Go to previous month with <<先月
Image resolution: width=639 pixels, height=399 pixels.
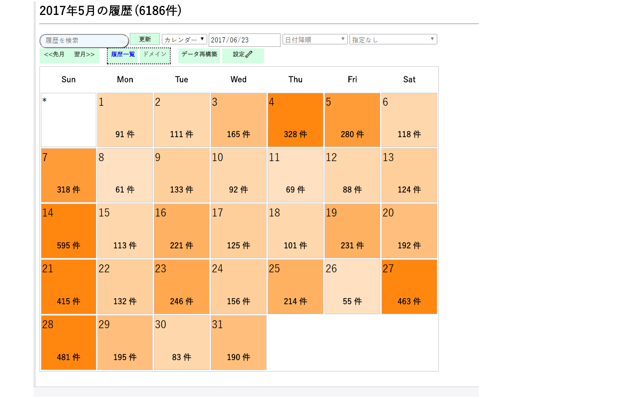click(54, 54)
